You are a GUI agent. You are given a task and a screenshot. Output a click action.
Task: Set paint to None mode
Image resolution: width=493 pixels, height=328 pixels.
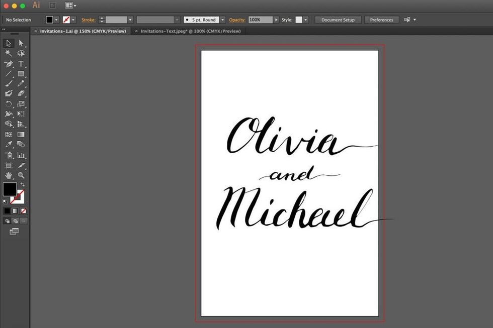(x=24, y=211)
